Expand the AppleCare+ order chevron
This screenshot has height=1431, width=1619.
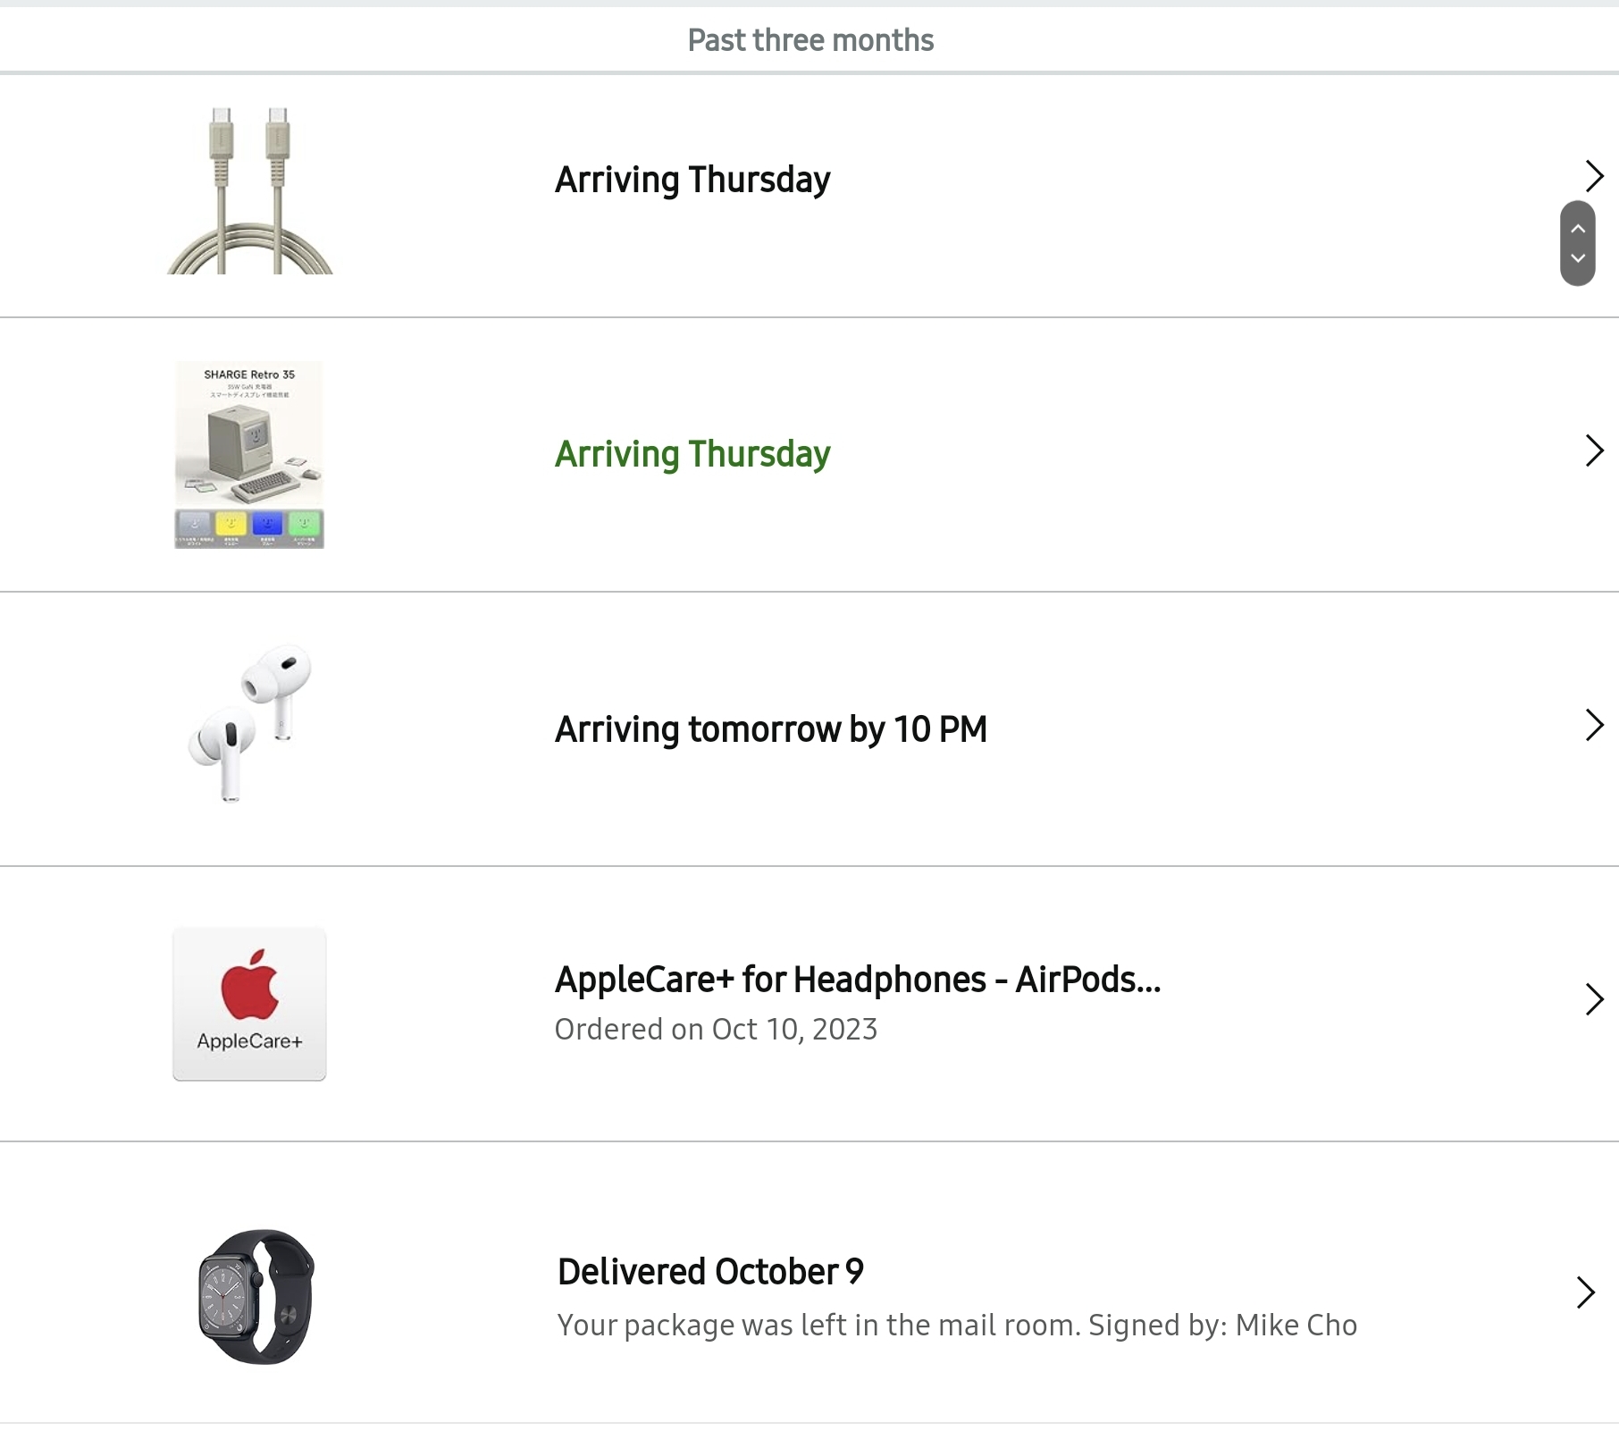(1594, 999)
